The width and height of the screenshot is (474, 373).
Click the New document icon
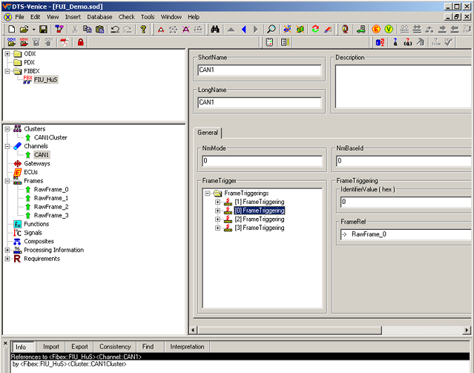(11, 30)
